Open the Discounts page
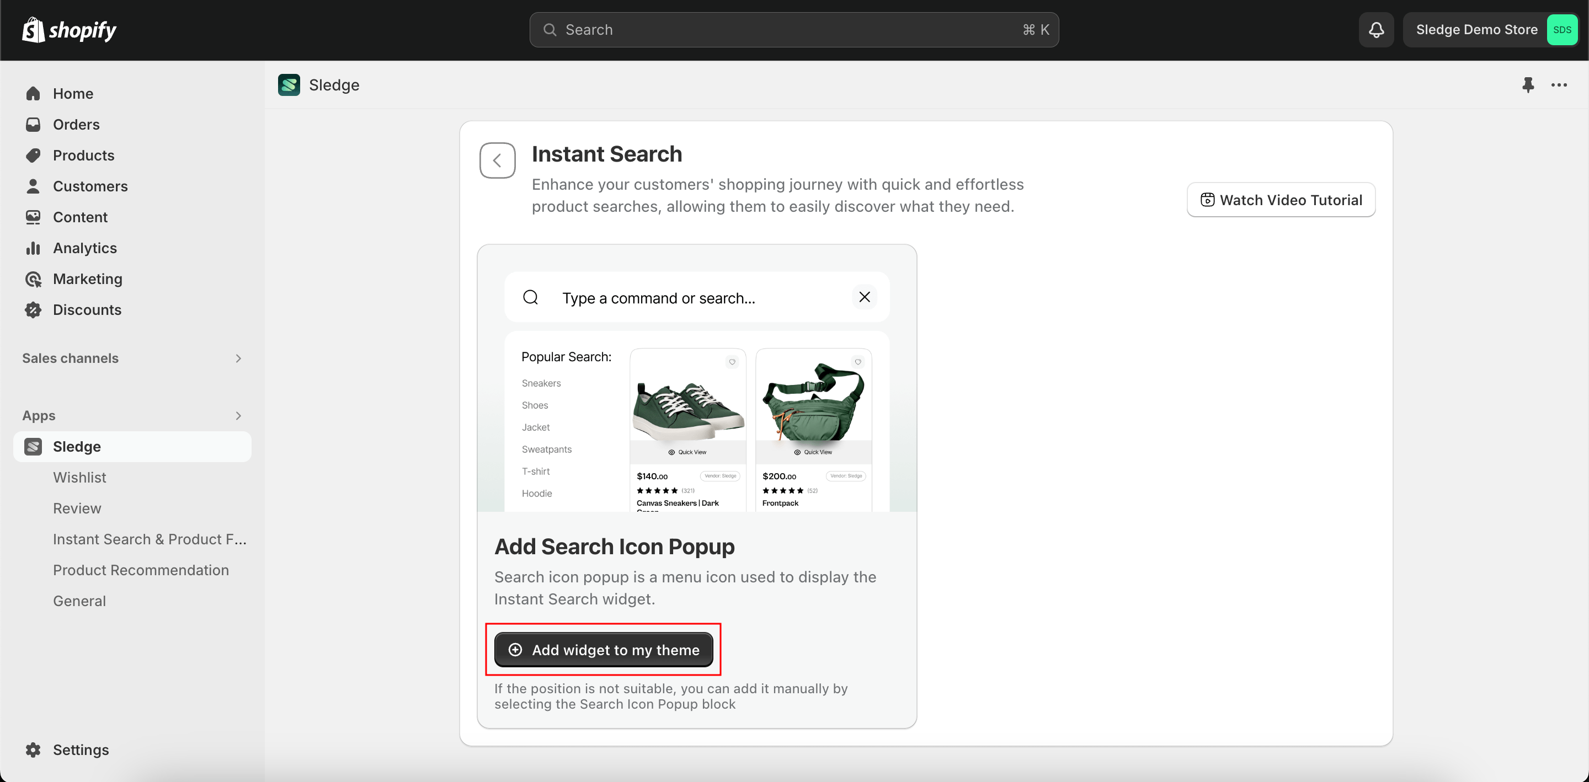The width and height of the screenshot is (1589, 782). (x=87, y=309)
